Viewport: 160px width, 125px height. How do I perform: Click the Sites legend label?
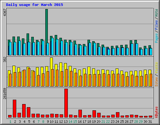click(157, 82)
